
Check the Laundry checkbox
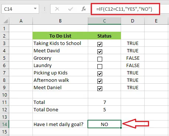(x=100, y=66)
